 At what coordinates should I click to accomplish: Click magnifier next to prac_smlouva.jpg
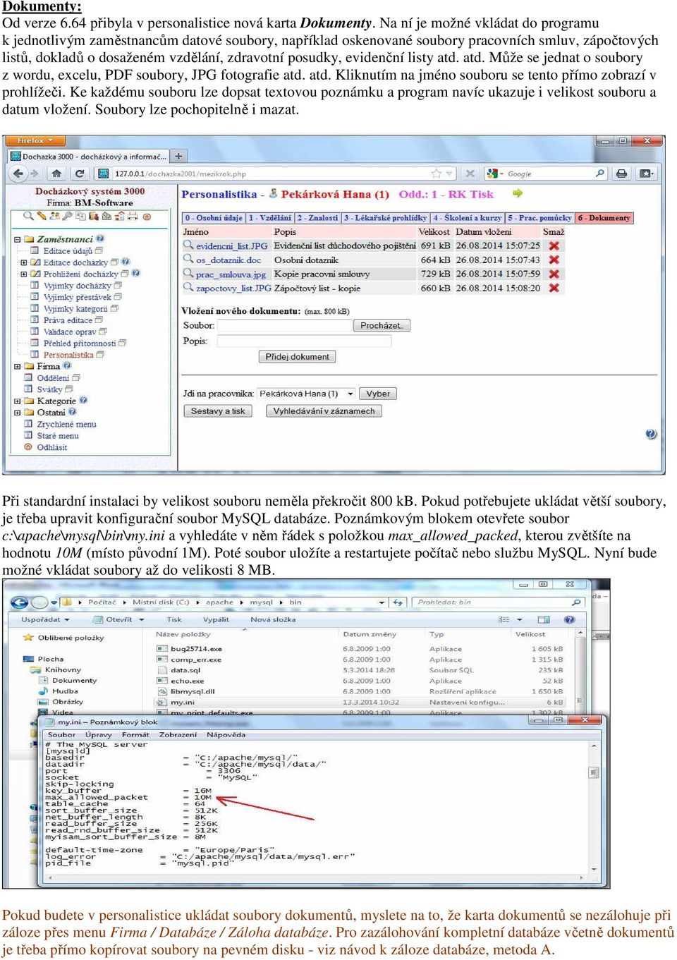(188, 273)
